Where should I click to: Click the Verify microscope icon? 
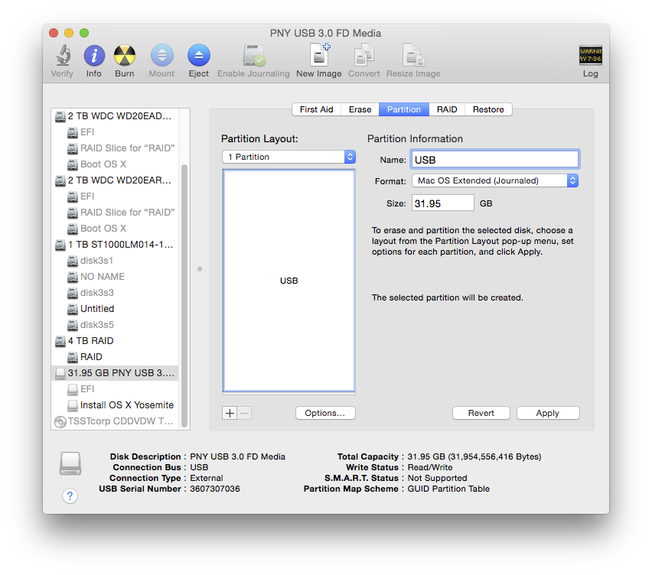(x=63, y=56)
